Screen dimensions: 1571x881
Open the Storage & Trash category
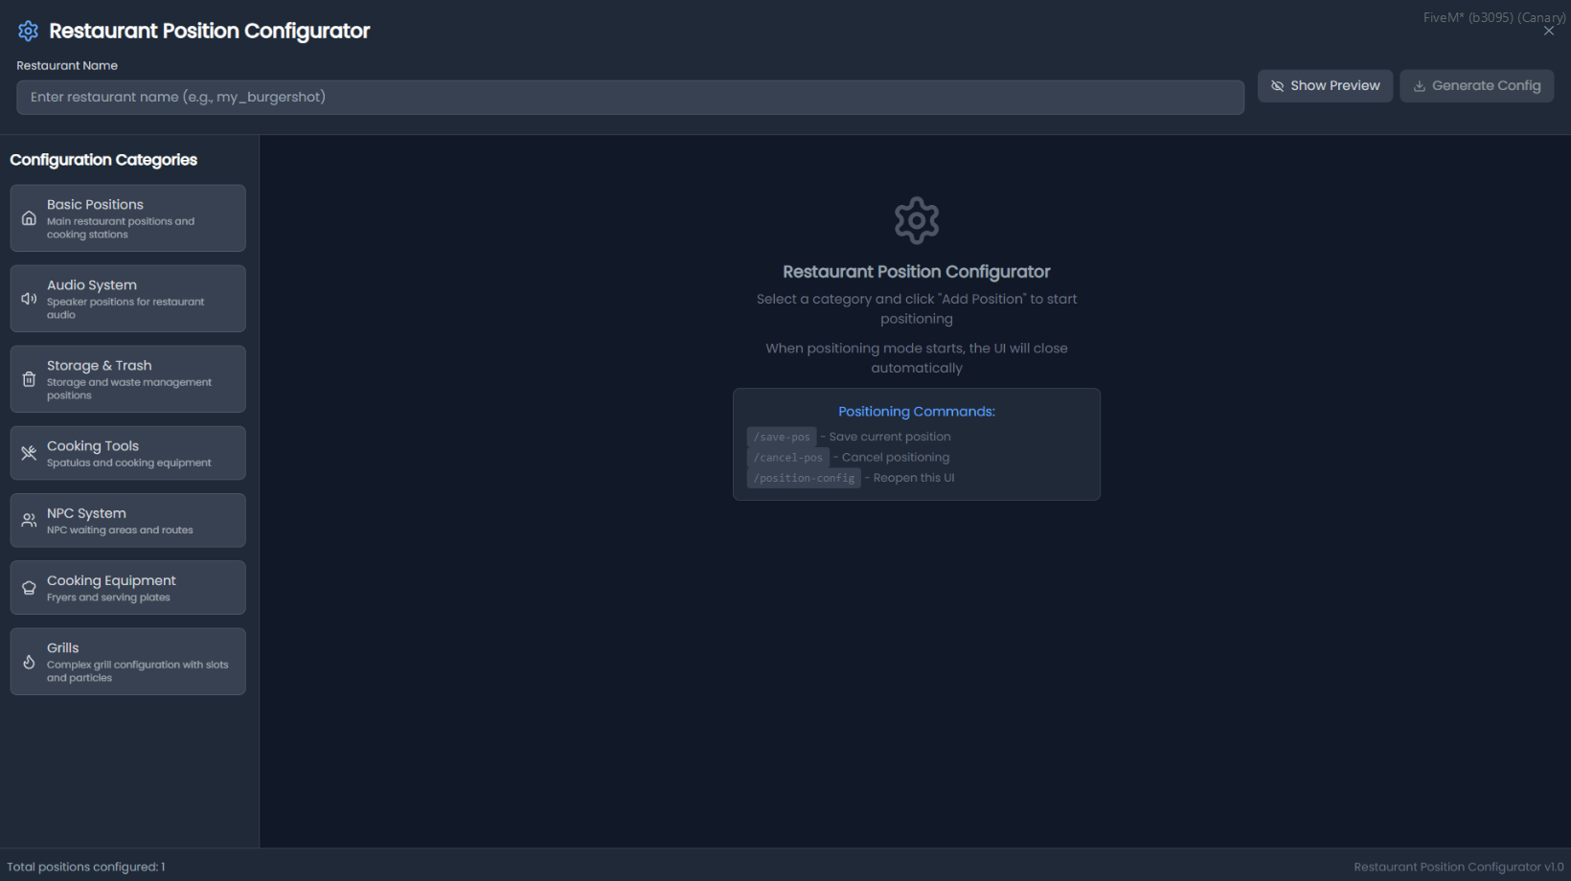[127, 379]
